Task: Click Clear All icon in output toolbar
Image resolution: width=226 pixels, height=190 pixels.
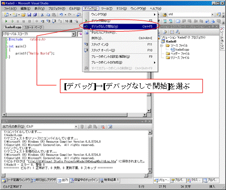Action: coord(103,127)
